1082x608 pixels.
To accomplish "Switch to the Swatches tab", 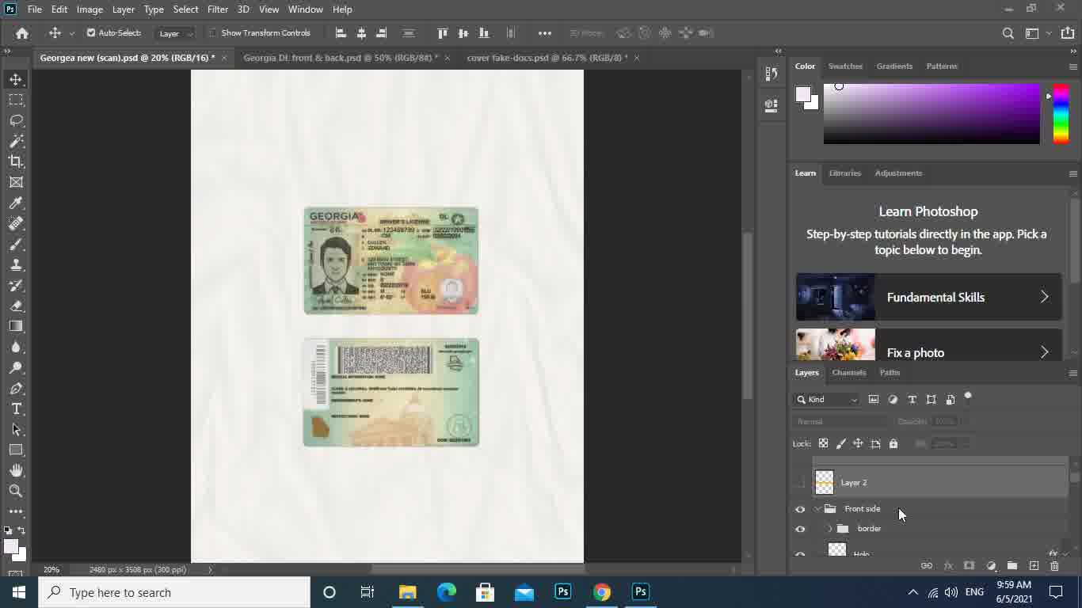I will coord(846,66).
